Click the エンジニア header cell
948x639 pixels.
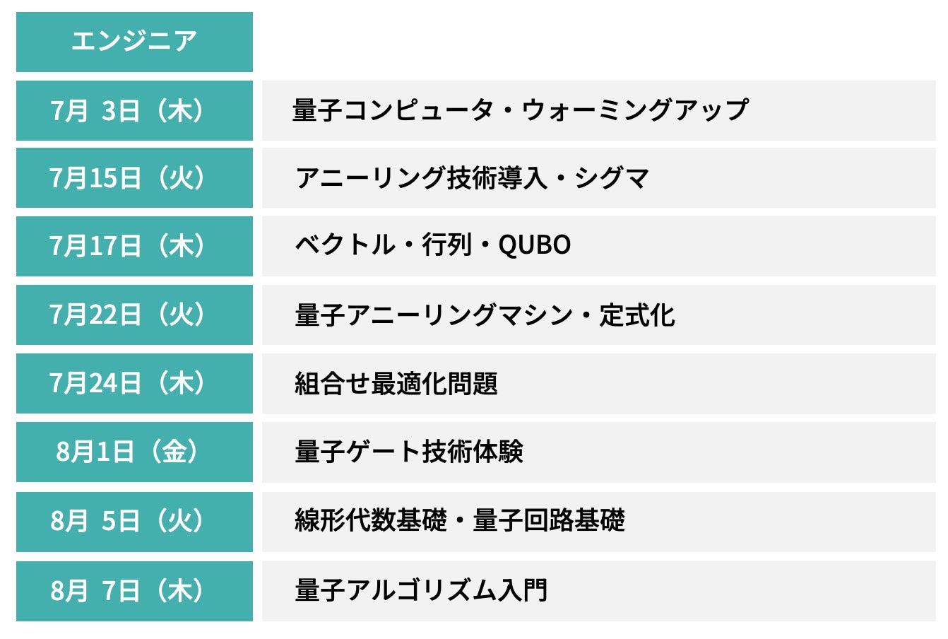[x=134, y=41]
